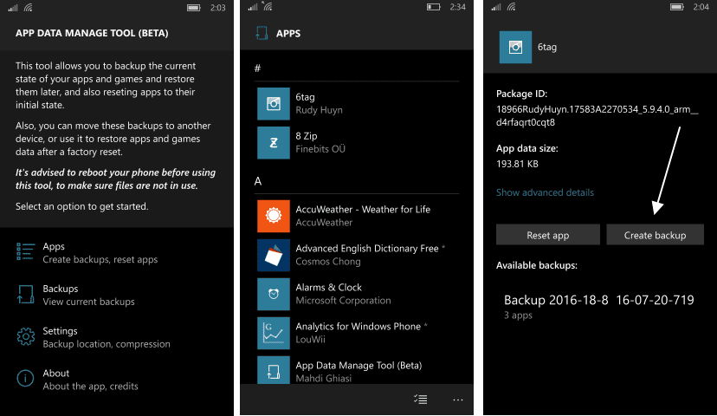Tap the '3 apps' subtitle under backup

(x=518, y=315)
